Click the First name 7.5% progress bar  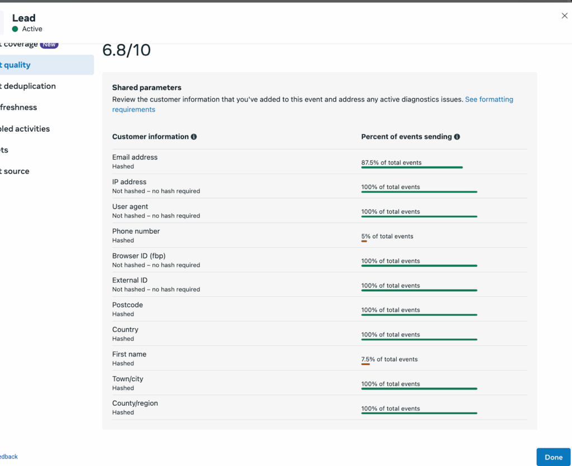[365, 364]
